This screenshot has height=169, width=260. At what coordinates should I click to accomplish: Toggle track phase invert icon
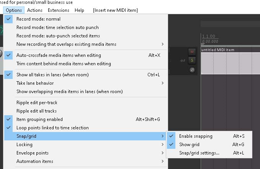[192, 70]
